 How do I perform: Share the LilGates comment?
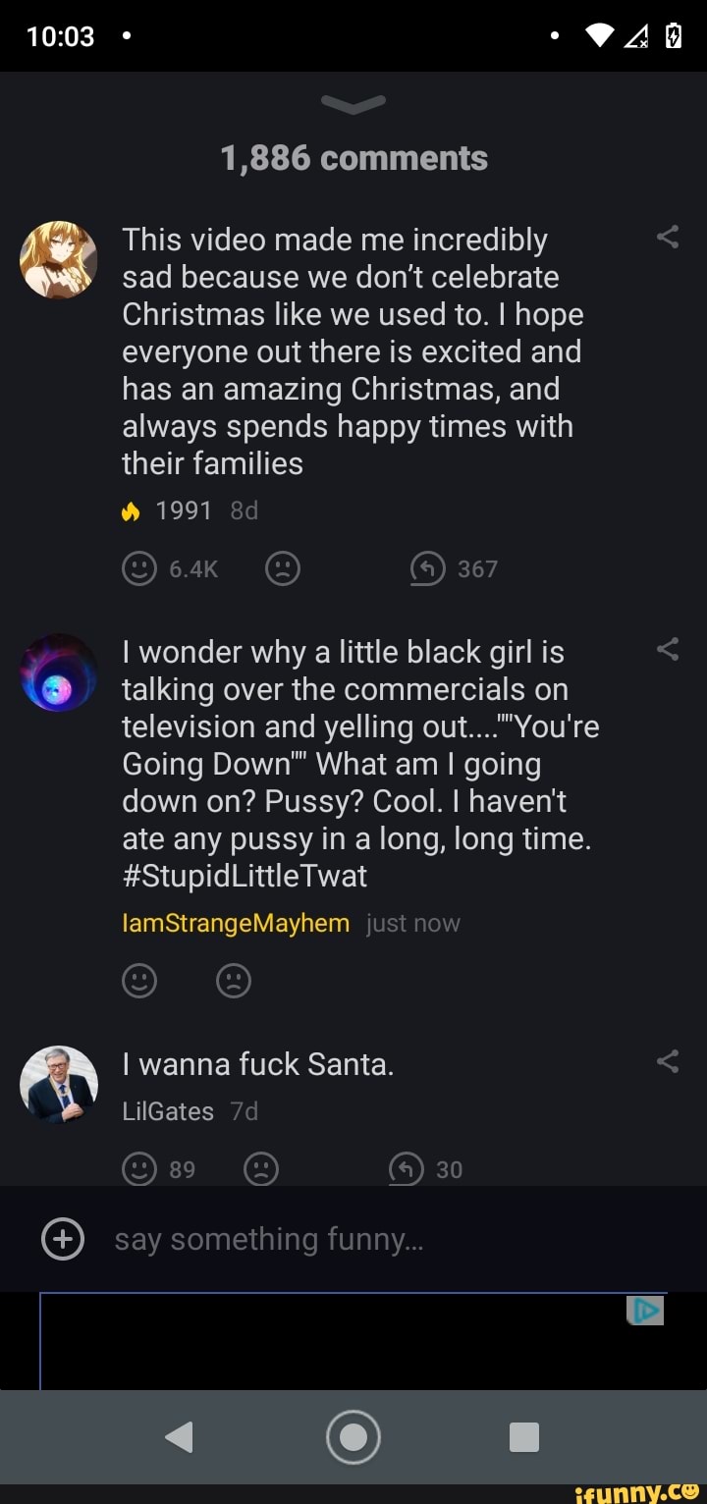(668, 1061)
